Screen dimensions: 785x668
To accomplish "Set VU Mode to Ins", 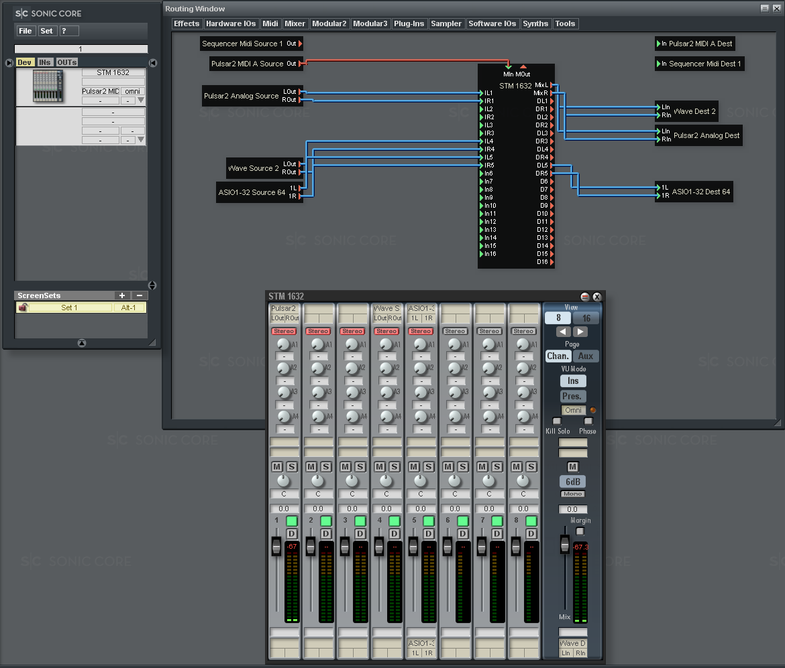I will click(x=573, y=381).
